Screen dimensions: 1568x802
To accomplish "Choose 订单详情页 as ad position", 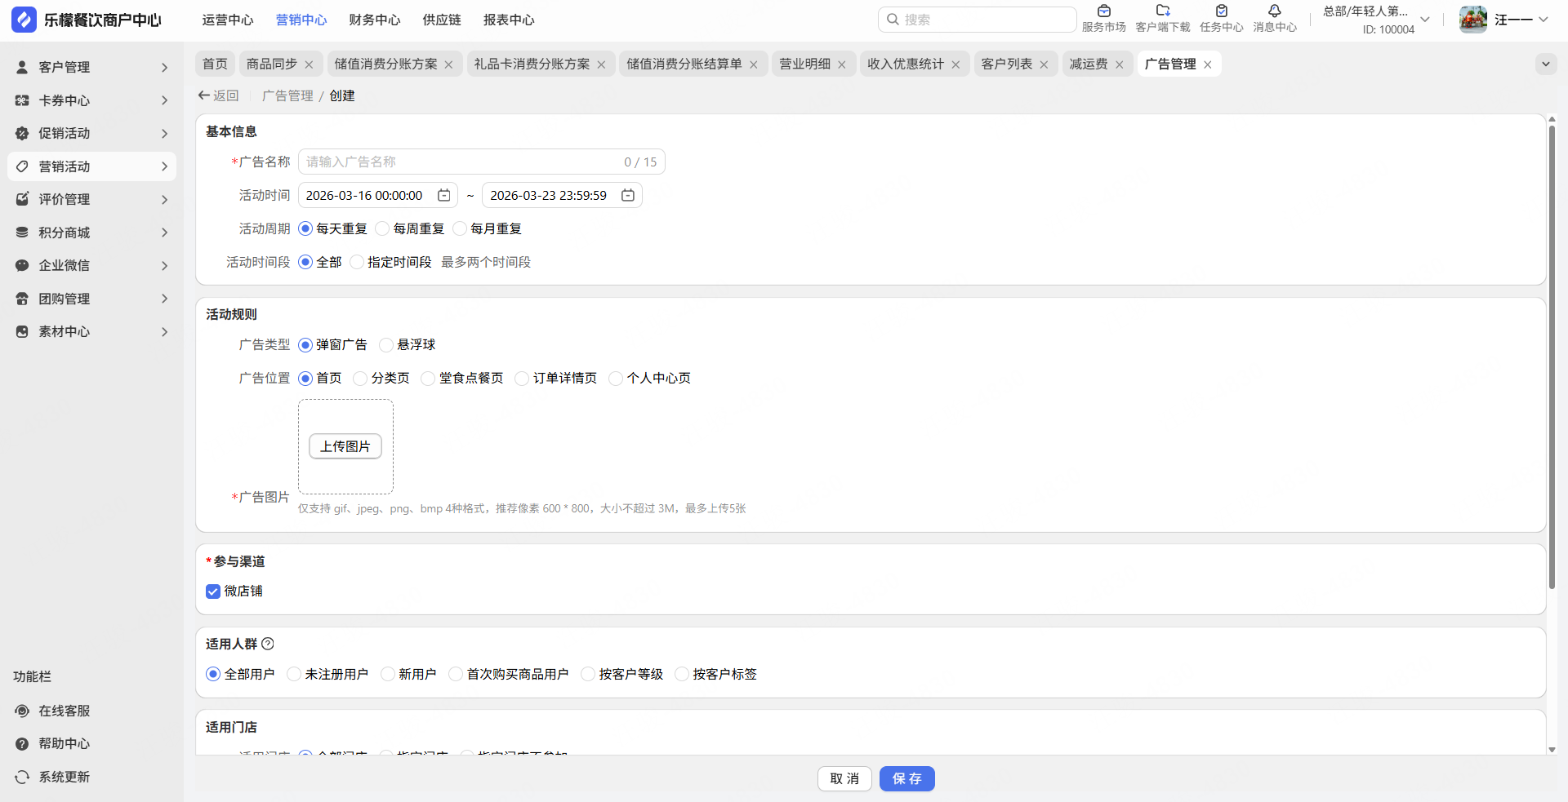I will pos(522,378).
